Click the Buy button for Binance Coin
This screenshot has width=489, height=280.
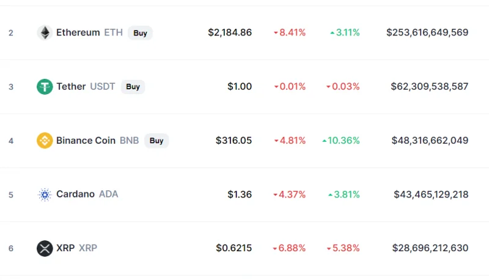tap(156, 141)
